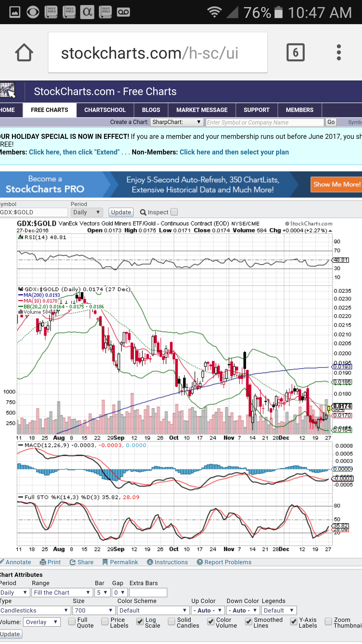
Task: Expand the Fill the Chart range dropdown
Action: point(62,592)
